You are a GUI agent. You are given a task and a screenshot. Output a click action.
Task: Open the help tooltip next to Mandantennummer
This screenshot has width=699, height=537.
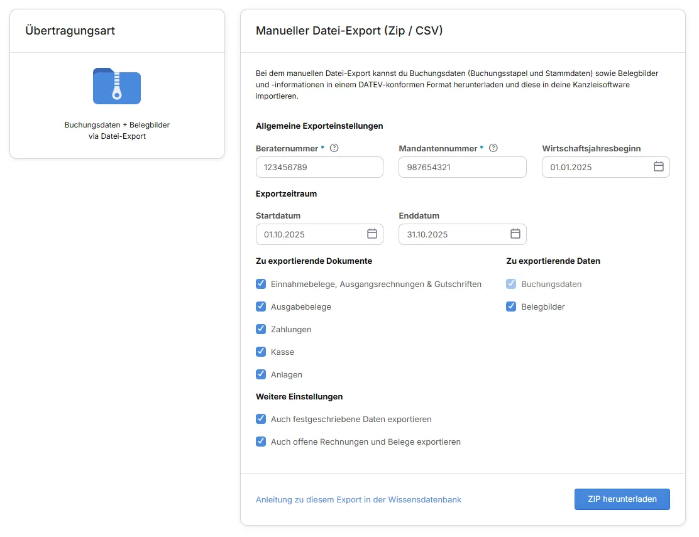tap(493, 148)
